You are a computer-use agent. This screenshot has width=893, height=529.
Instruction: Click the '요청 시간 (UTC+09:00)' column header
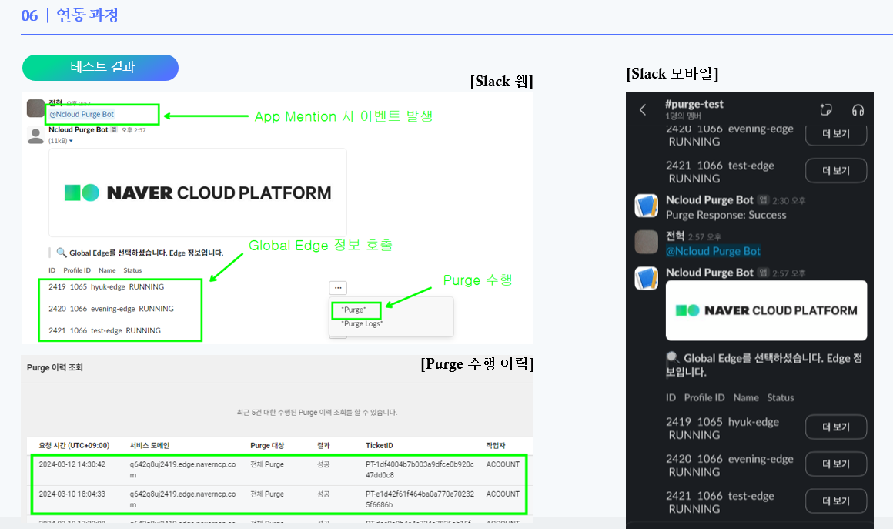74,445
